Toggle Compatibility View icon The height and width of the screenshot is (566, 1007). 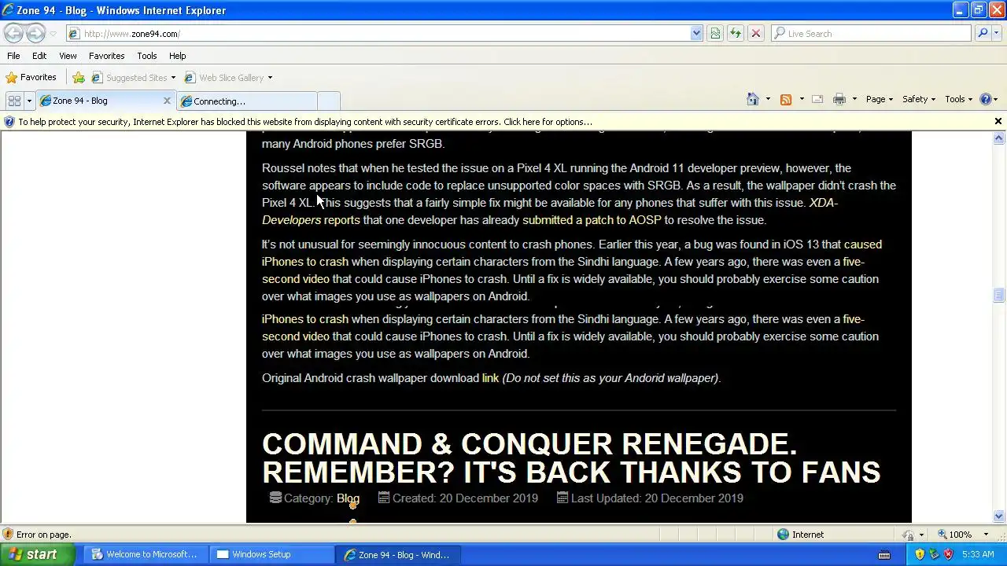point(715,34)
